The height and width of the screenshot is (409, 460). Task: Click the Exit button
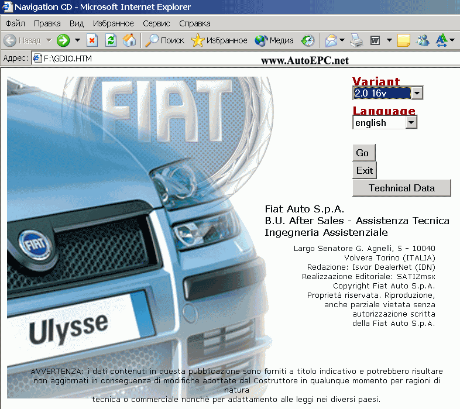(365, 170)
